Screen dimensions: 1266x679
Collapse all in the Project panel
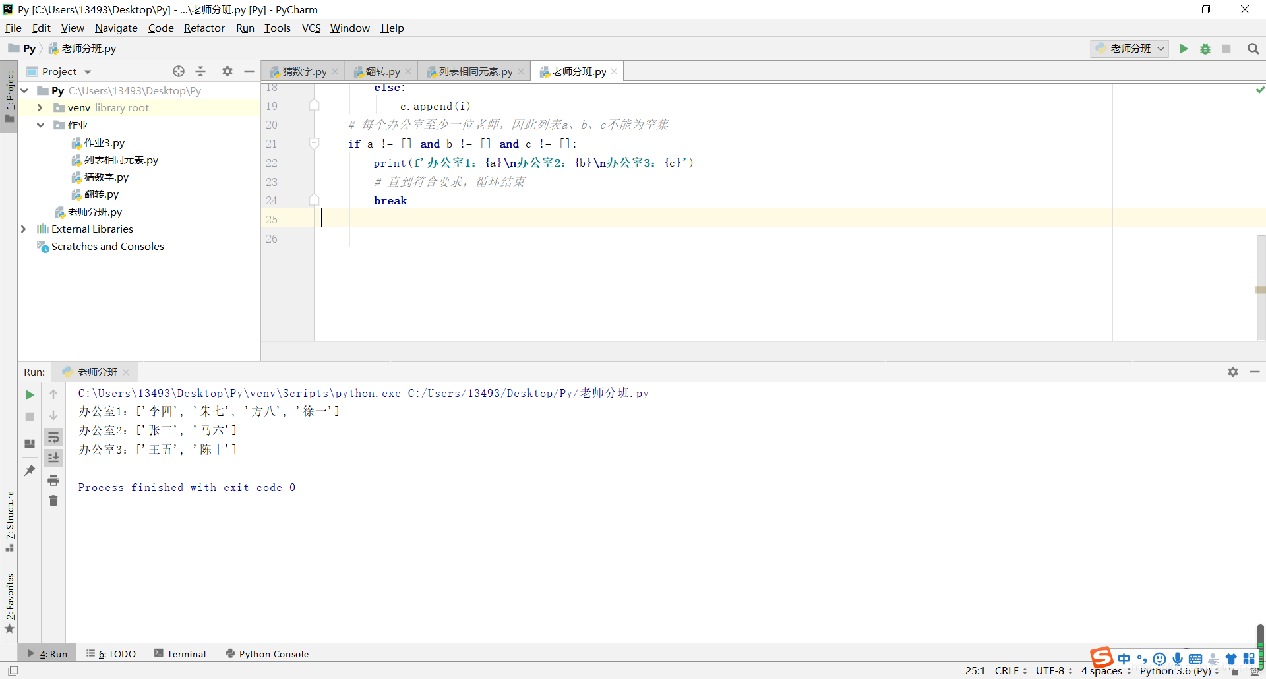point(200,71)
